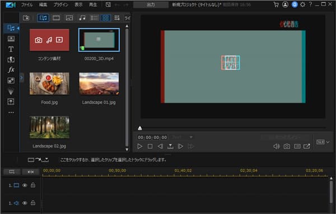Select the Landscape 02.jpg thumbnail
This screenshot has width=336, height=214.
pyautogui.click(x=49, y=127)
